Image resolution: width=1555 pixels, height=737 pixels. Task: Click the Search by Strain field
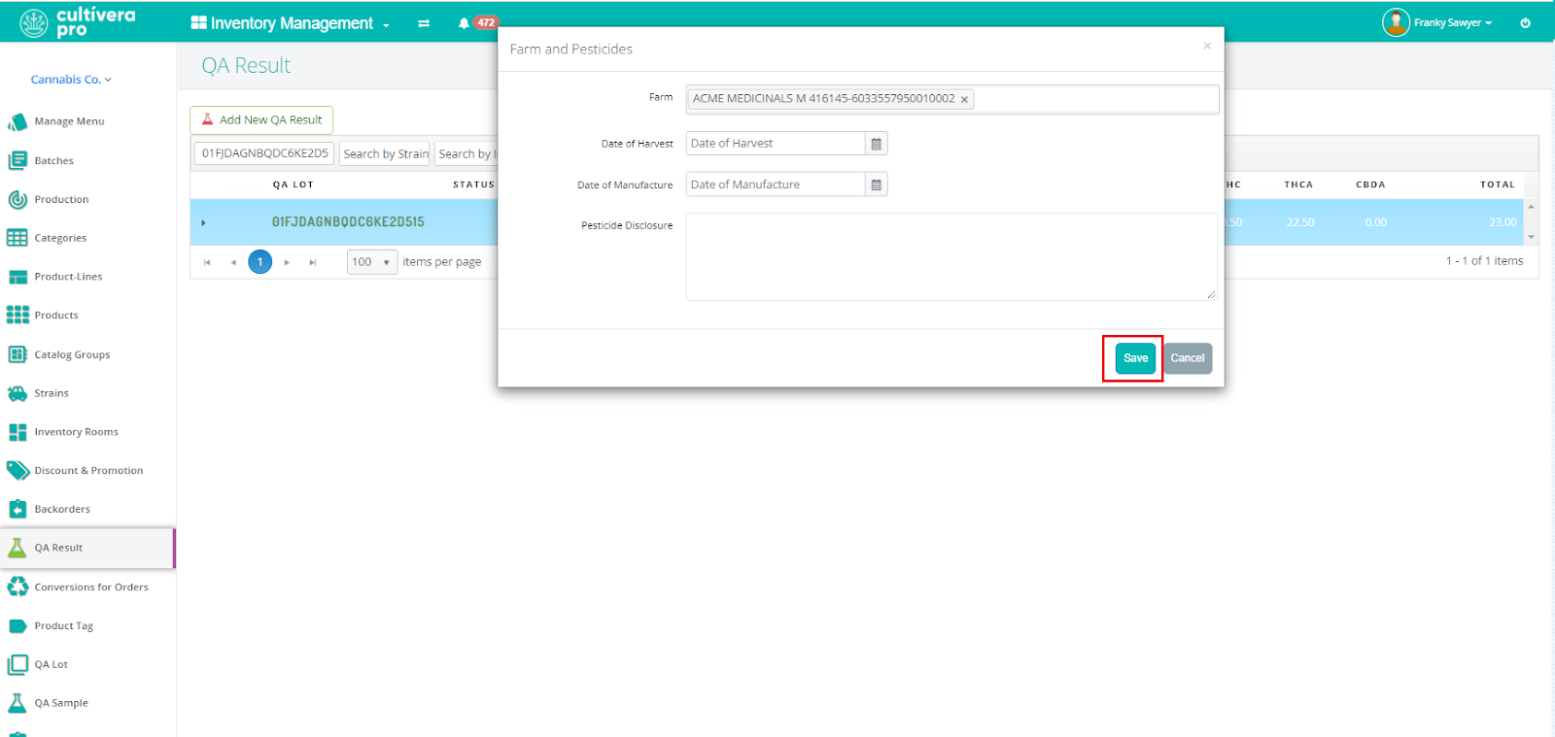(385, 153)
